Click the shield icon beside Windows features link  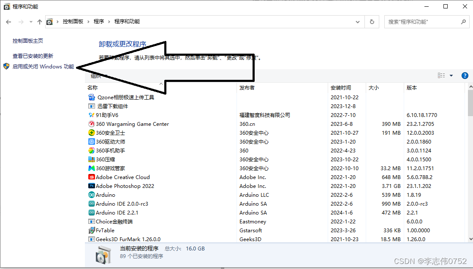click(6, 66)
